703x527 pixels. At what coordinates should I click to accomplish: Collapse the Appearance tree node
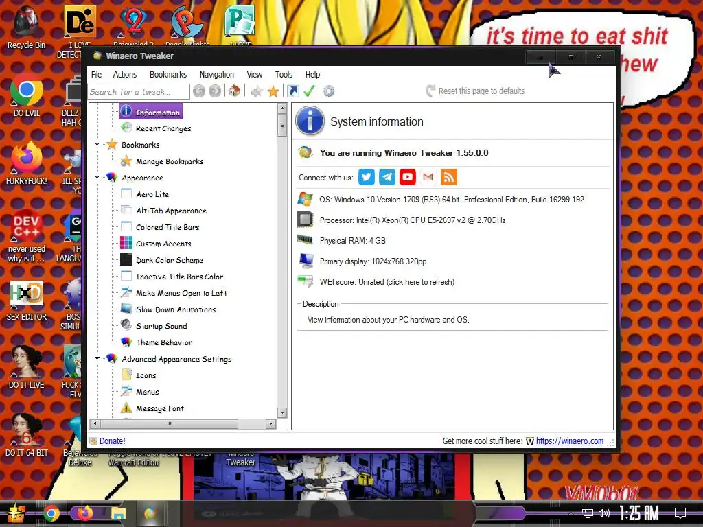tap(97, 178)
